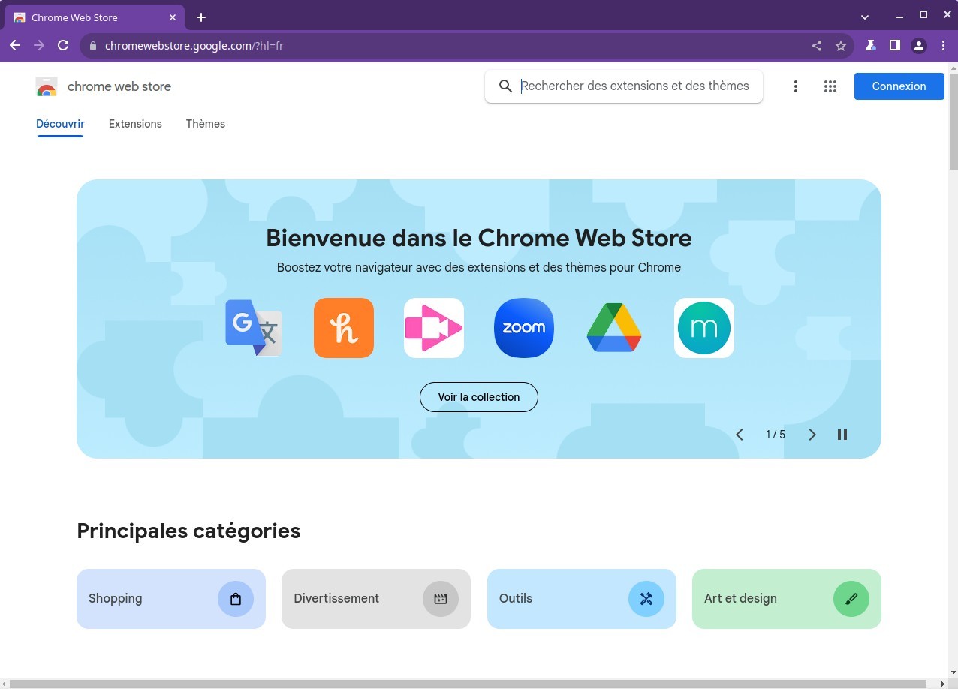
Task: Click the share page icon in address bar
Action: pos(817,46)
